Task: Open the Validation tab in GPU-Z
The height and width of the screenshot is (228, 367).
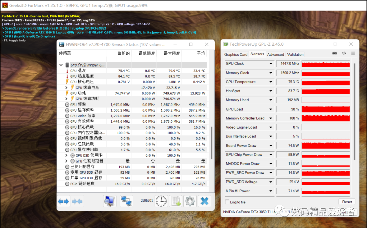Action: coord(295,54)
